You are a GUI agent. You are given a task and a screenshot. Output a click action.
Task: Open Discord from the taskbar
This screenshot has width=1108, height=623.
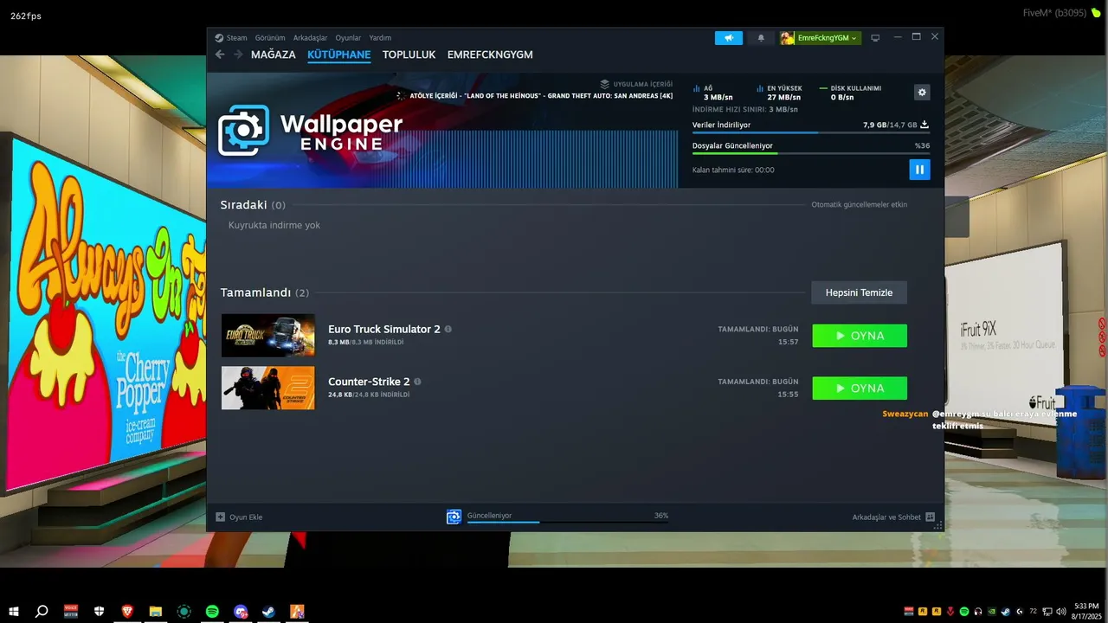point(241,612)
